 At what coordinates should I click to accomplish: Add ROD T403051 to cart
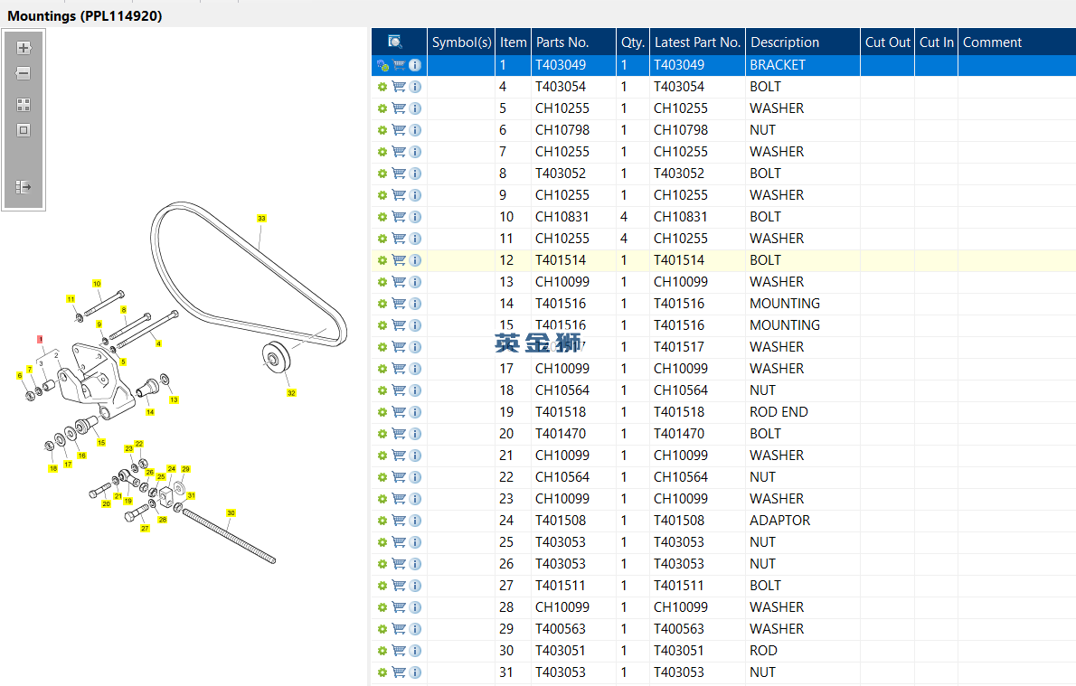[399, 651]
